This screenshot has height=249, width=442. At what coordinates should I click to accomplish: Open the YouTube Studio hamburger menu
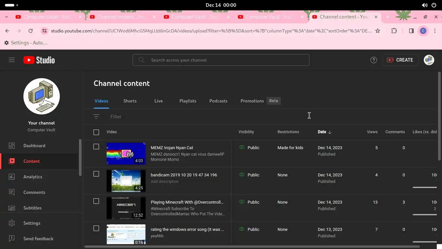(x=12, y=60)
